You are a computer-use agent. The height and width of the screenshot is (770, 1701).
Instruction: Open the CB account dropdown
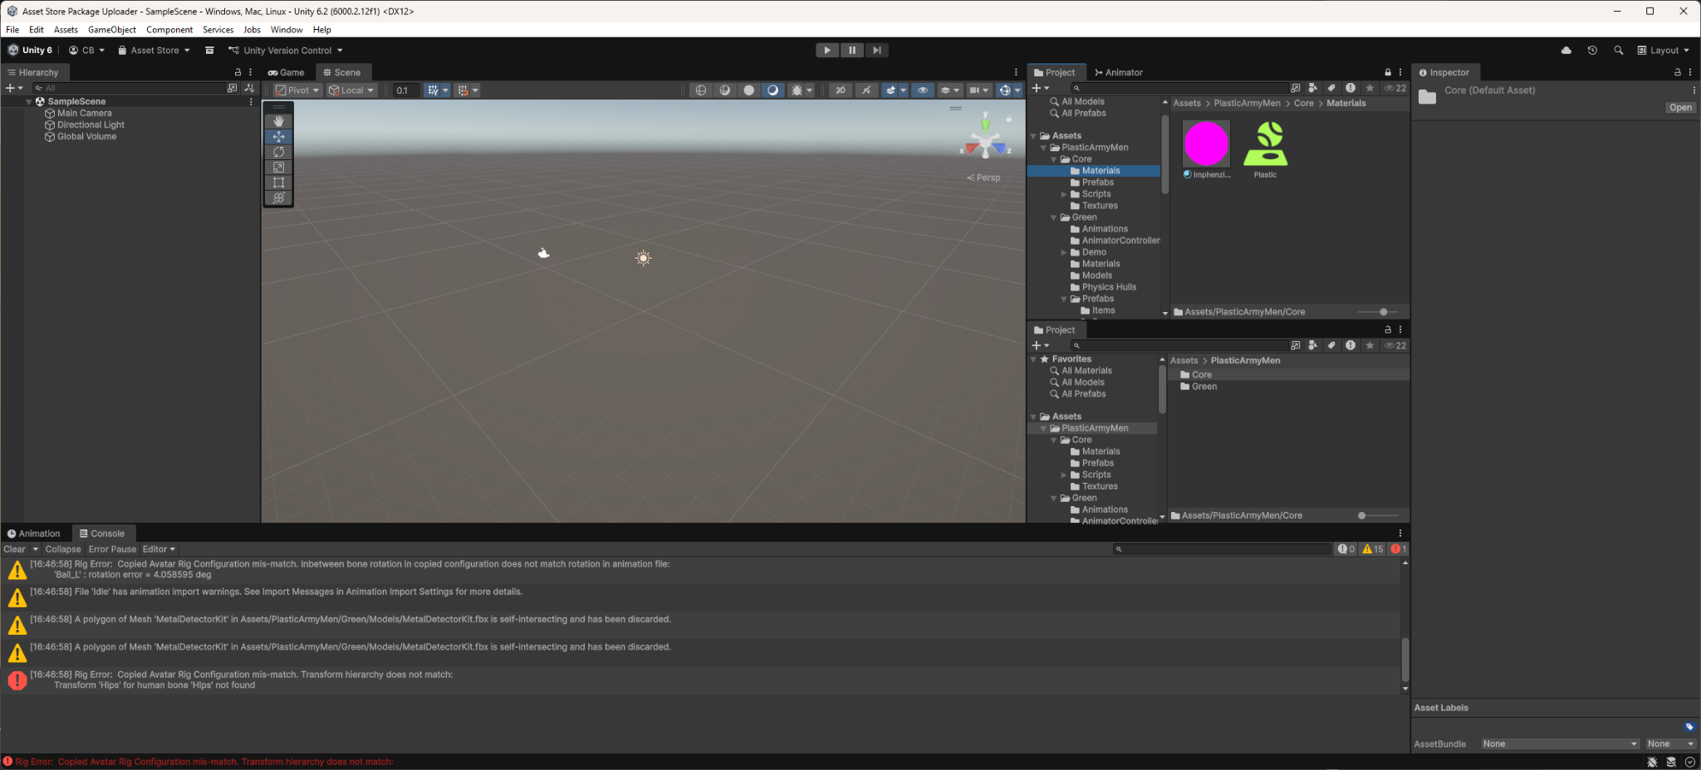tap(86, 51)
